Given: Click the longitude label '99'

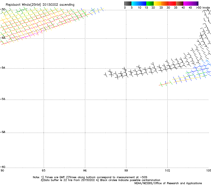Looking at the screenshot, I should (x=126, y=170).
